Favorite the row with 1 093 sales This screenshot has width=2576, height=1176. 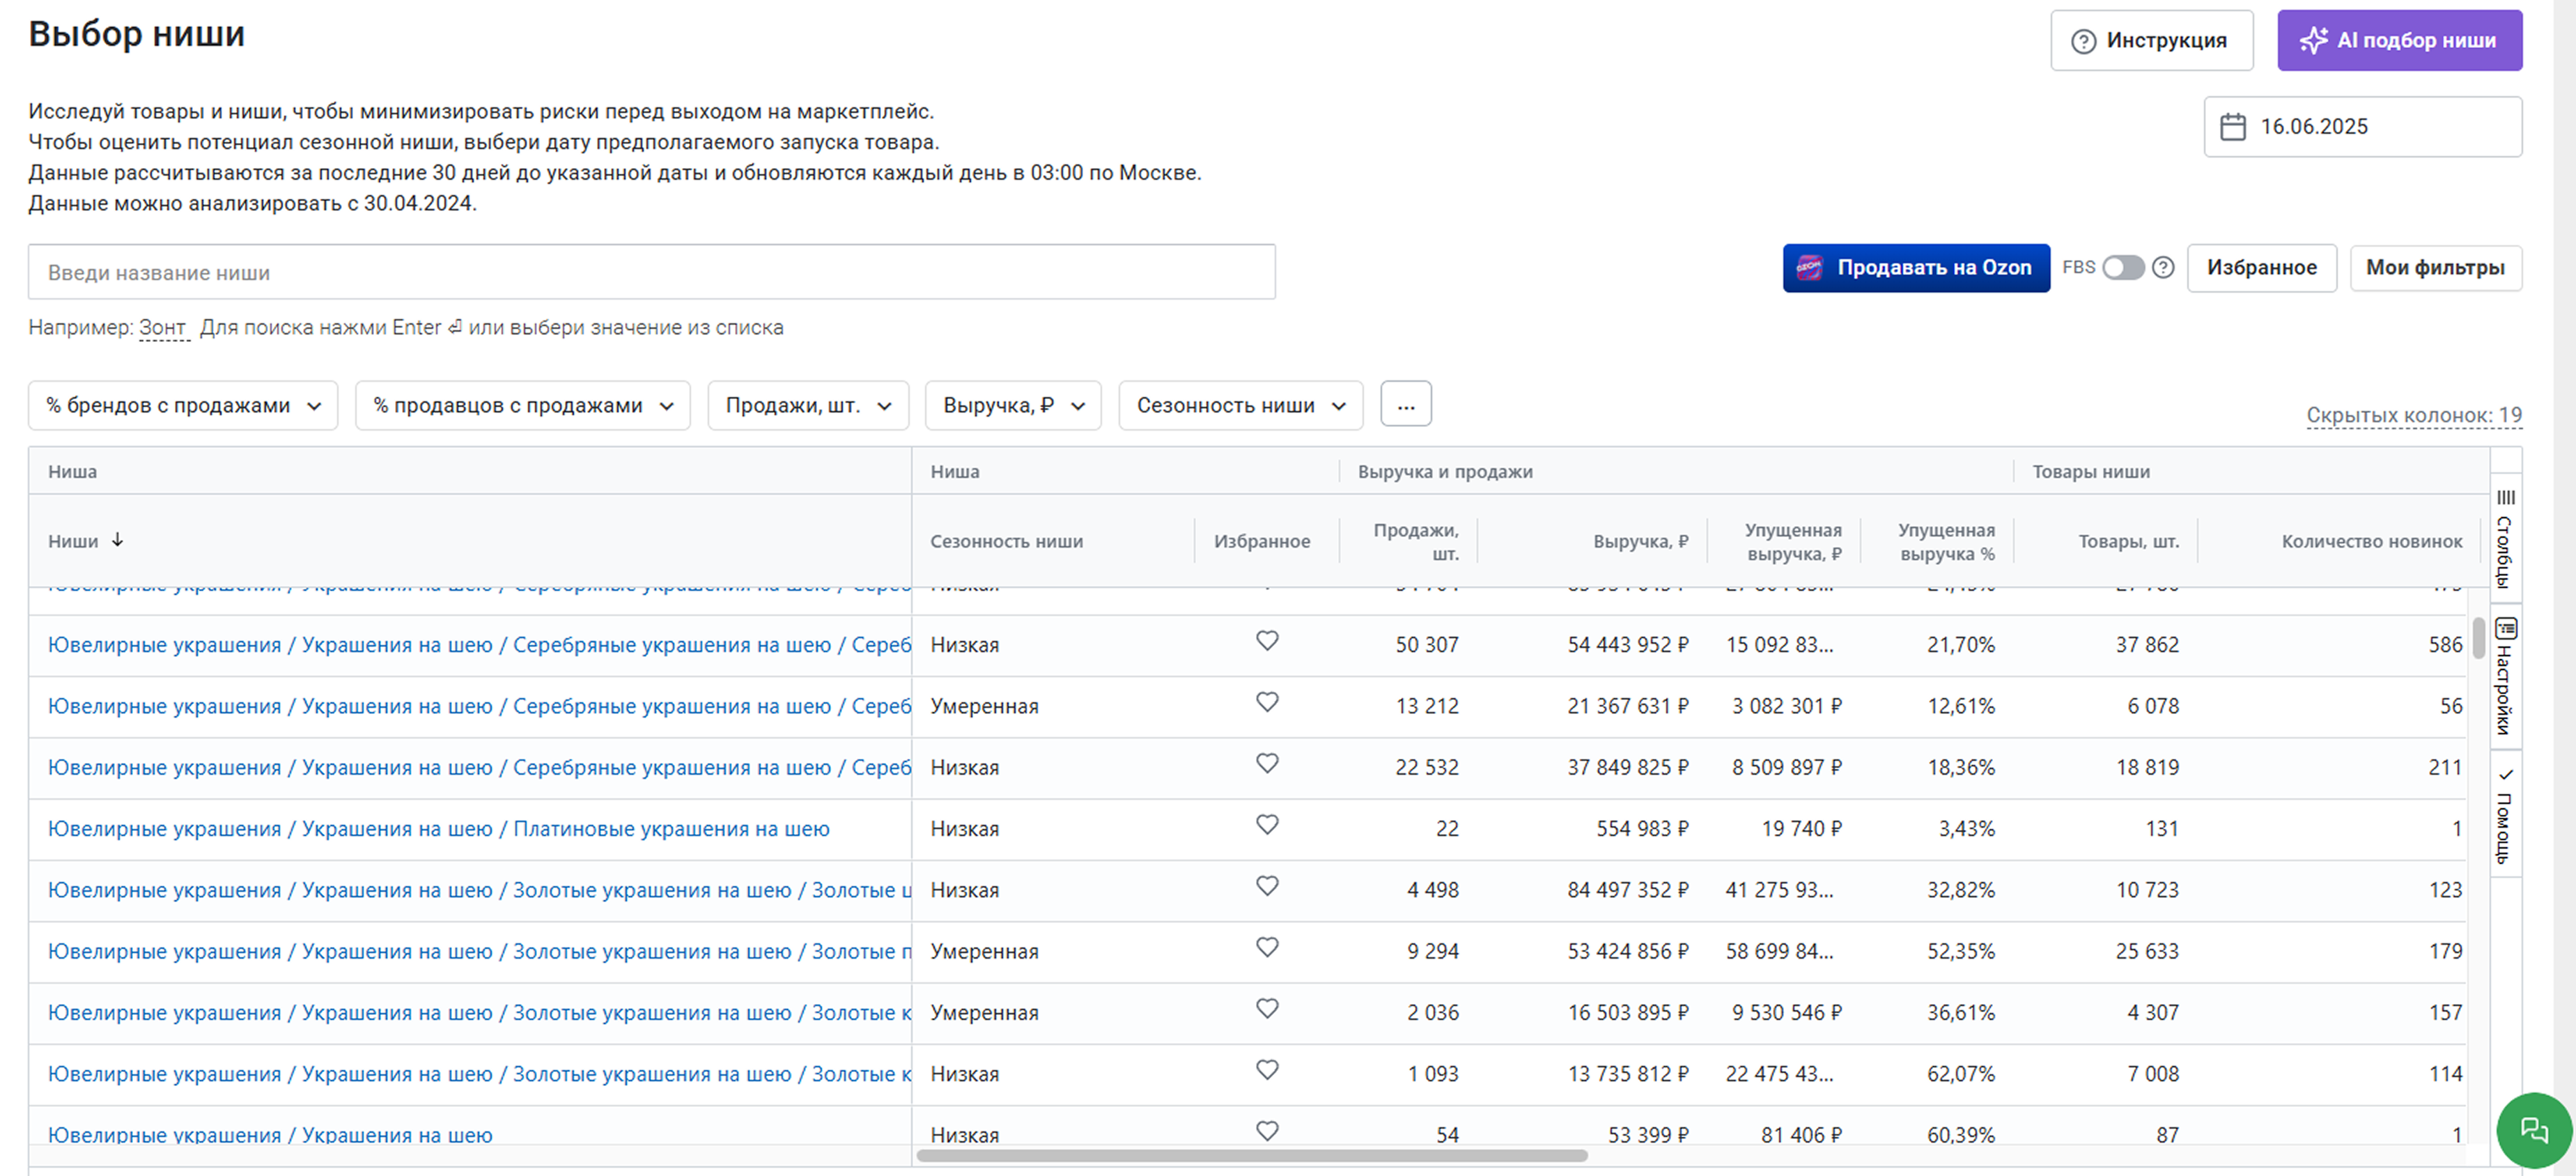point(1267,1070)
